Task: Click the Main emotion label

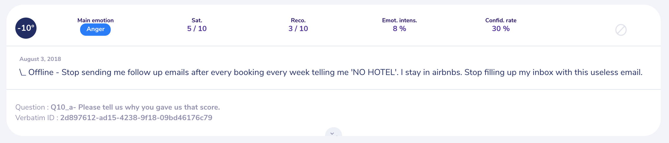Action: 95,20
